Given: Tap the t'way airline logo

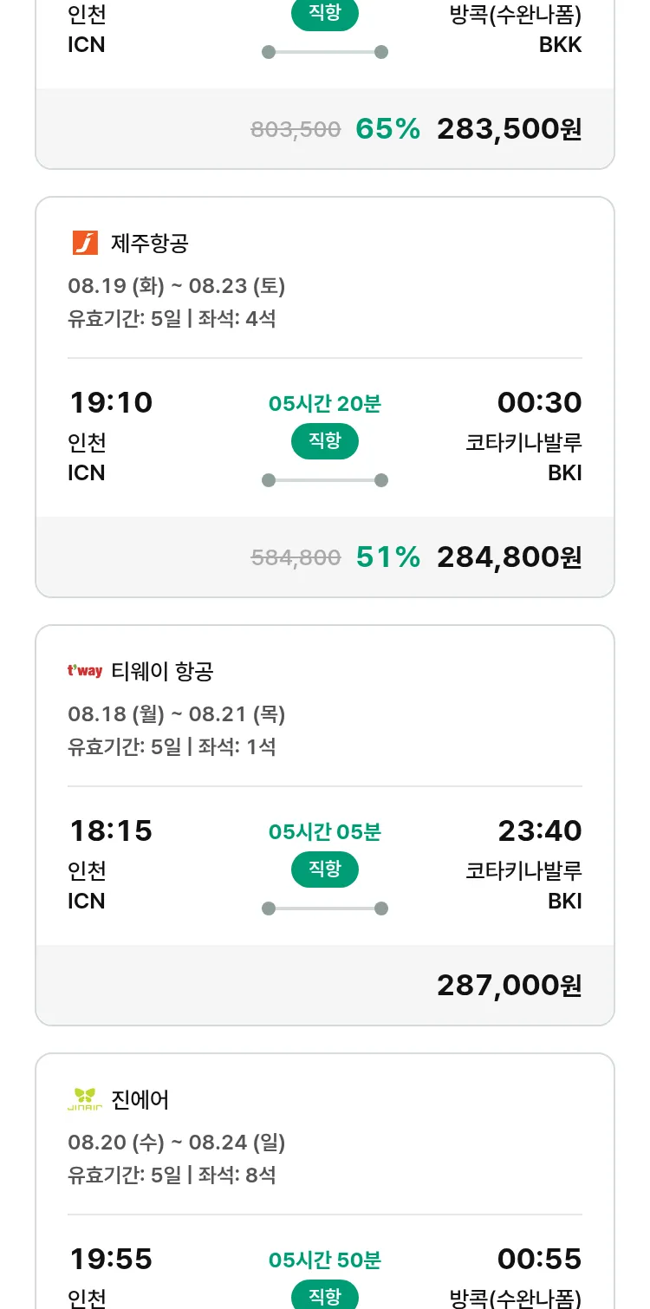Looking at the screenshot, I should (85, 671).
